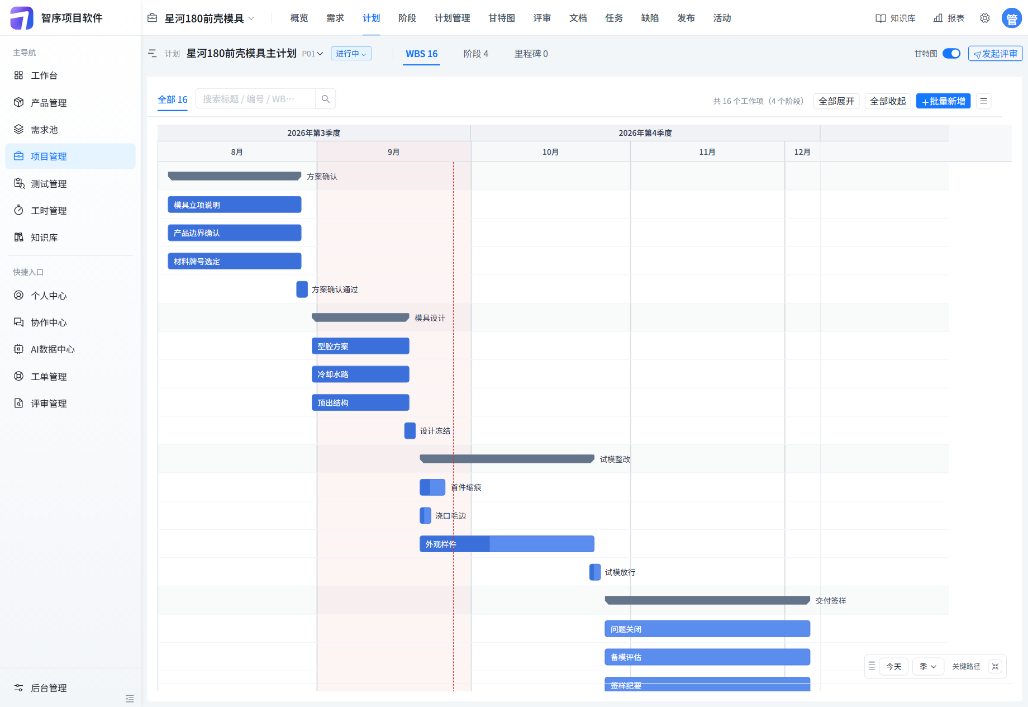Switch to the 需求 tab

coord(335,18)
